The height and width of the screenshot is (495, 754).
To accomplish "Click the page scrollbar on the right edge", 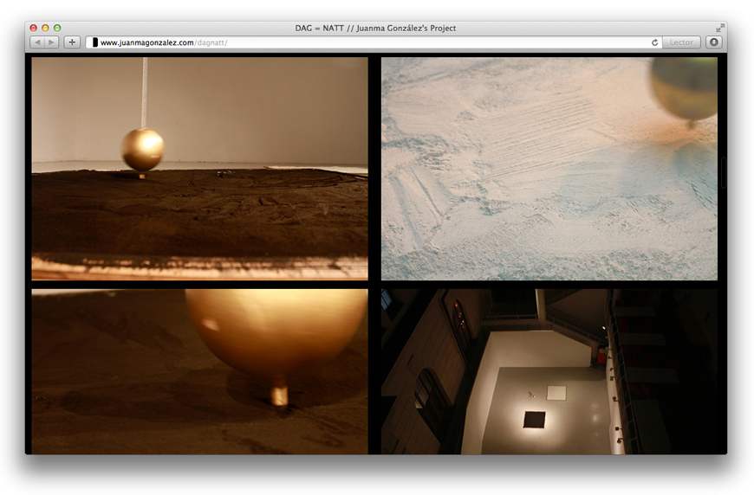I will (723, 173).
